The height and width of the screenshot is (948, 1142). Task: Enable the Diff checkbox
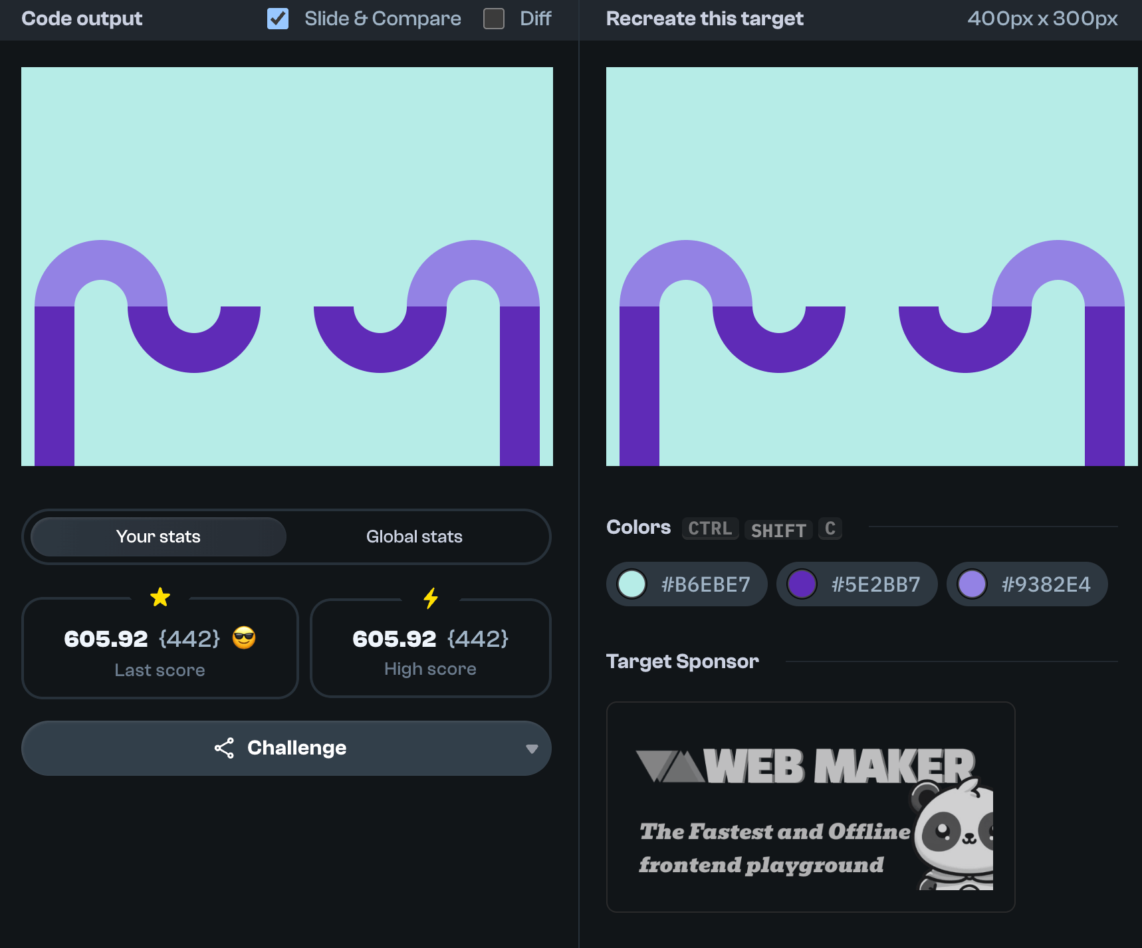tap(494, 19)
